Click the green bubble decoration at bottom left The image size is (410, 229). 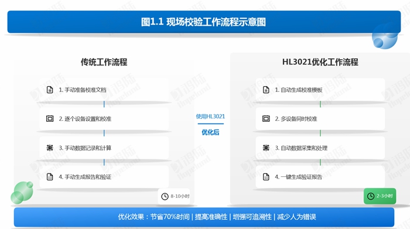pyautogui.click(x=22, y=193)
